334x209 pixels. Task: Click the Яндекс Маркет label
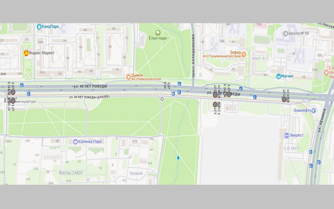[42, 53]
